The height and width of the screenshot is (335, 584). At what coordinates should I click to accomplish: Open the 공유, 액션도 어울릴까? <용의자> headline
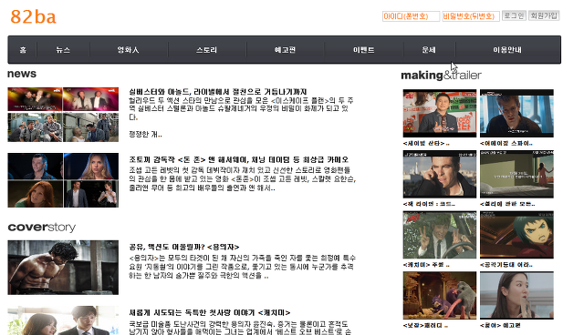184,247
